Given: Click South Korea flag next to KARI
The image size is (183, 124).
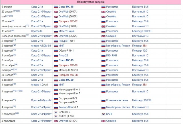Looking at the screenshot, I should tap(103, 114).
